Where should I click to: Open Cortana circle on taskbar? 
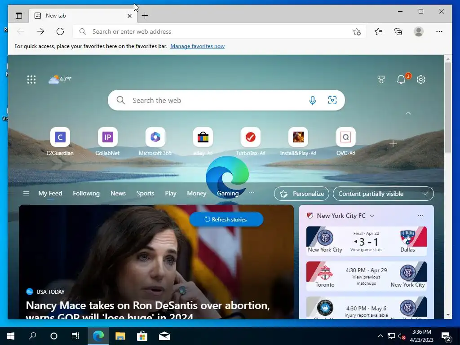click(54, 336)
